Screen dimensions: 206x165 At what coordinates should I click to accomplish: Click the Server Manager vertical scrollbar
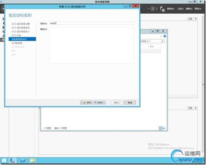pyautogui.click(x=203, y=85)
